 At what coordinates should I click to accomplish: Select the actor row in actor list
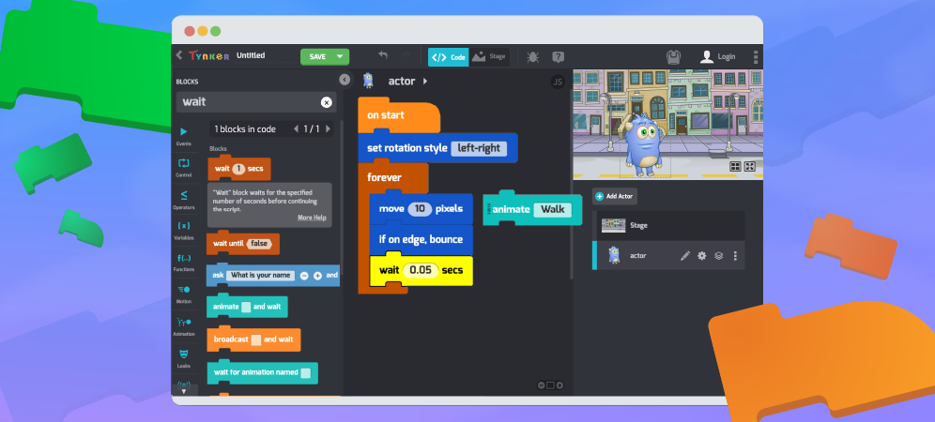(x=668, y=256)
